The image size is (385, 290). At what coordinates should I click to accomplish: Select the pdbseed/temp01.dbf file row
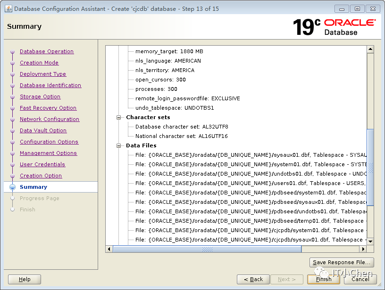click(x=251, y=221)
